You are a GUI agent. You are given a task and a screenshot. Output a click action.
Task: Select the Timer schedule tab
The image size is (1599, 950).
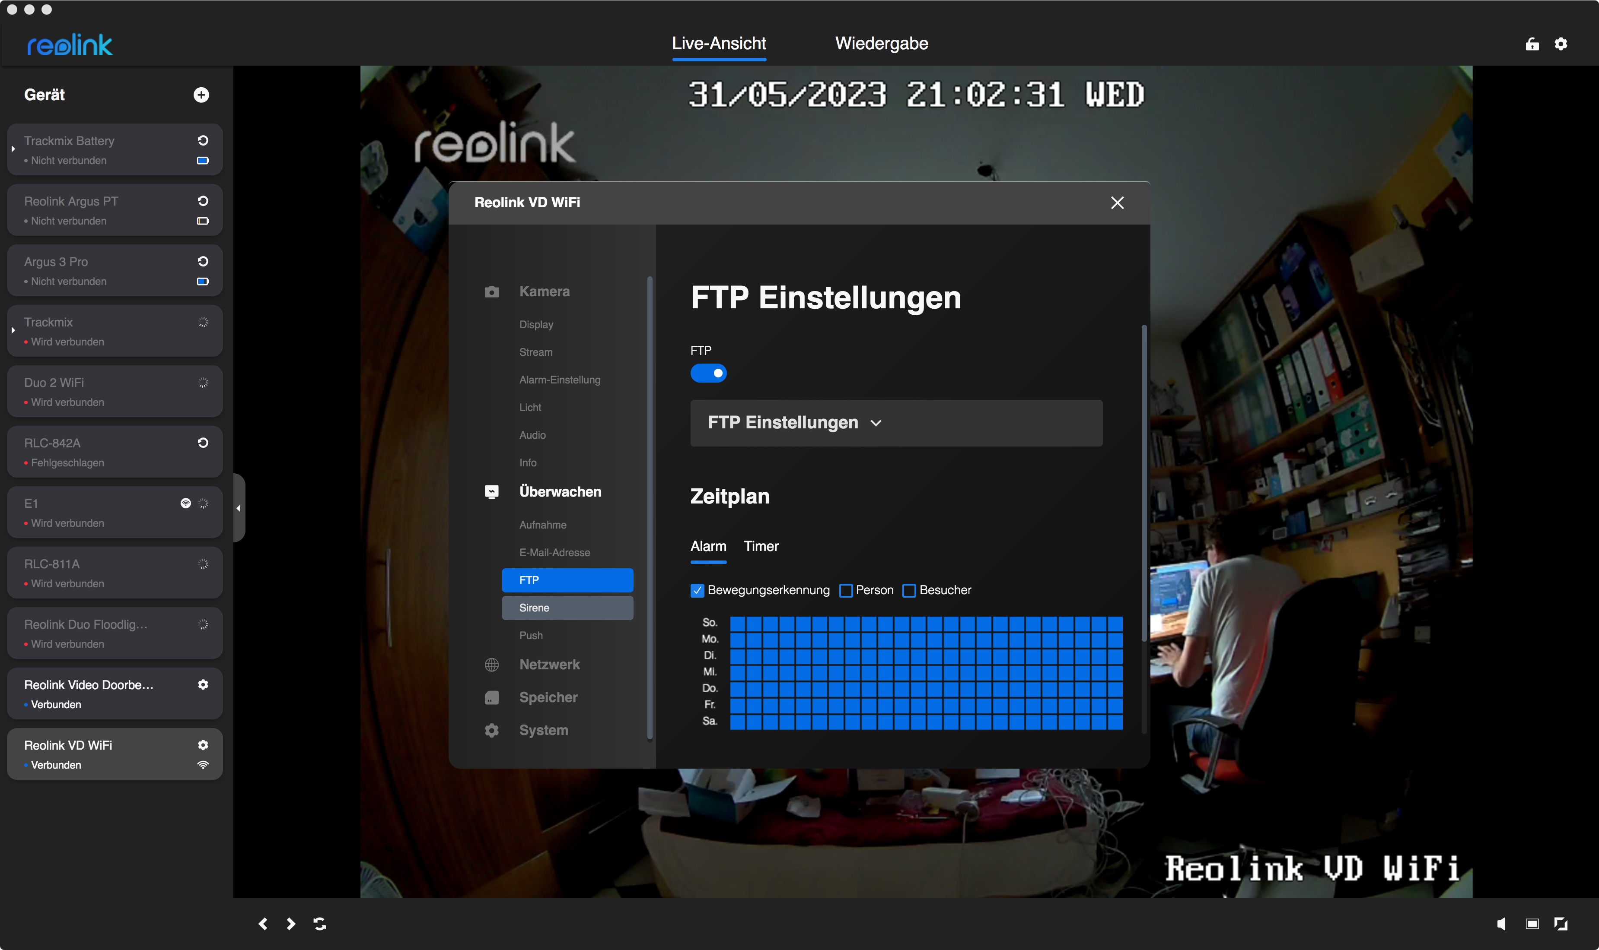pos(761,546)
